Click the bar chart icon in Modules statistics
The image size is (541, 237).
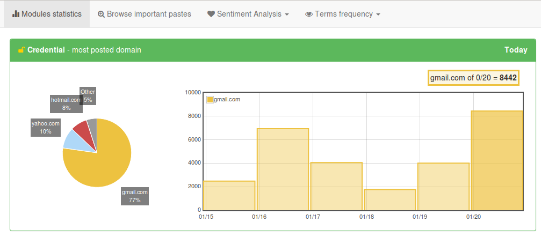click(x=16, y=14)
